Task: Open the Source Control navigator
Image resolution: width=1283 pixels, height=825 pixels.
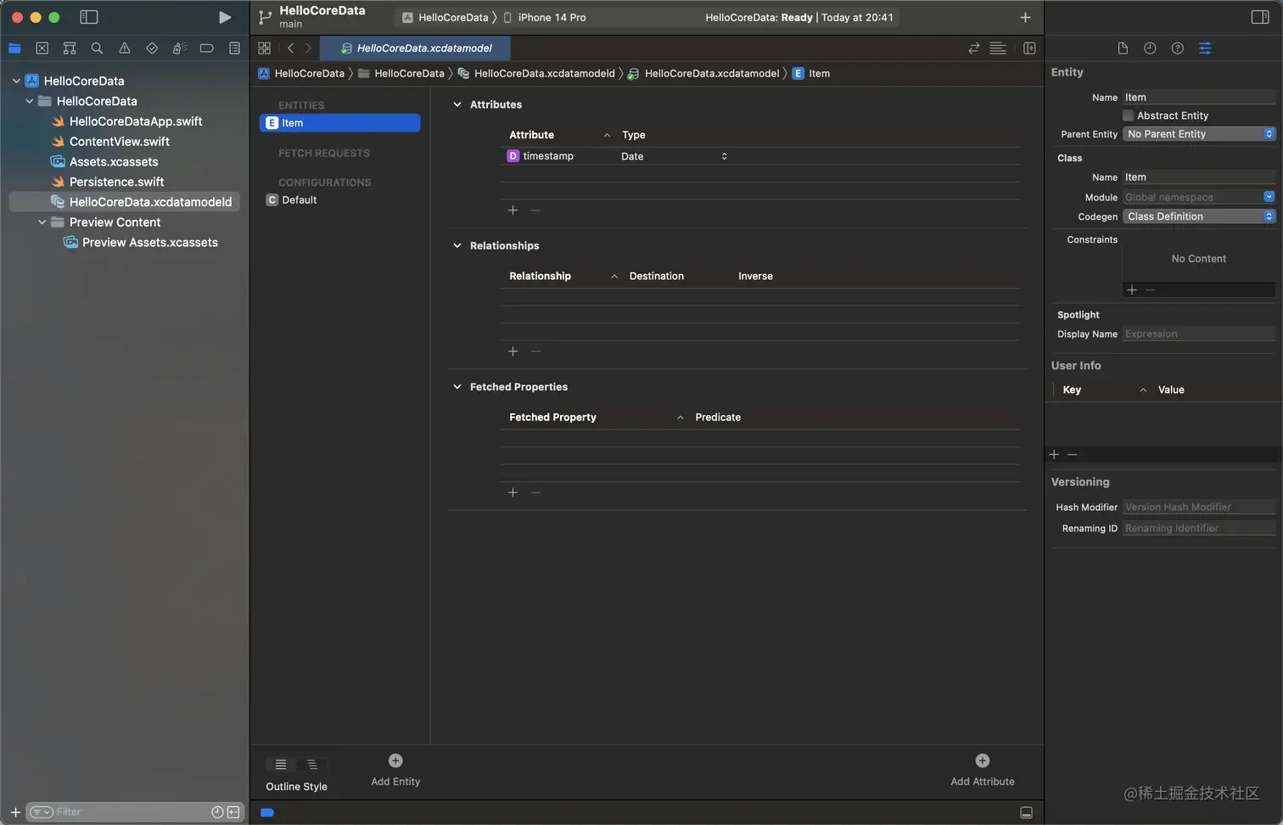Action: pos(42,48)
